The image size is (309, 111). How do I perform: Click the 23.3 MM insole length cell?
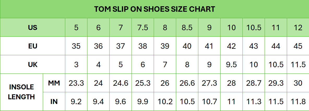(x=76, y=83)
